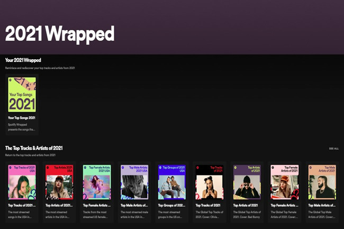Click title above 'most streamed artists in the USA'
The width and height of the screenshot is (344, 229).
pos(59,205)
